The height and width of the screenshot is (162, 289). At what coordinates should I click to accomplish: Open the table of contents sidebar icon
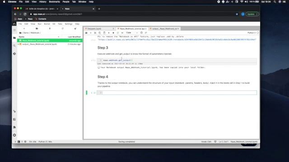point(14,119)
